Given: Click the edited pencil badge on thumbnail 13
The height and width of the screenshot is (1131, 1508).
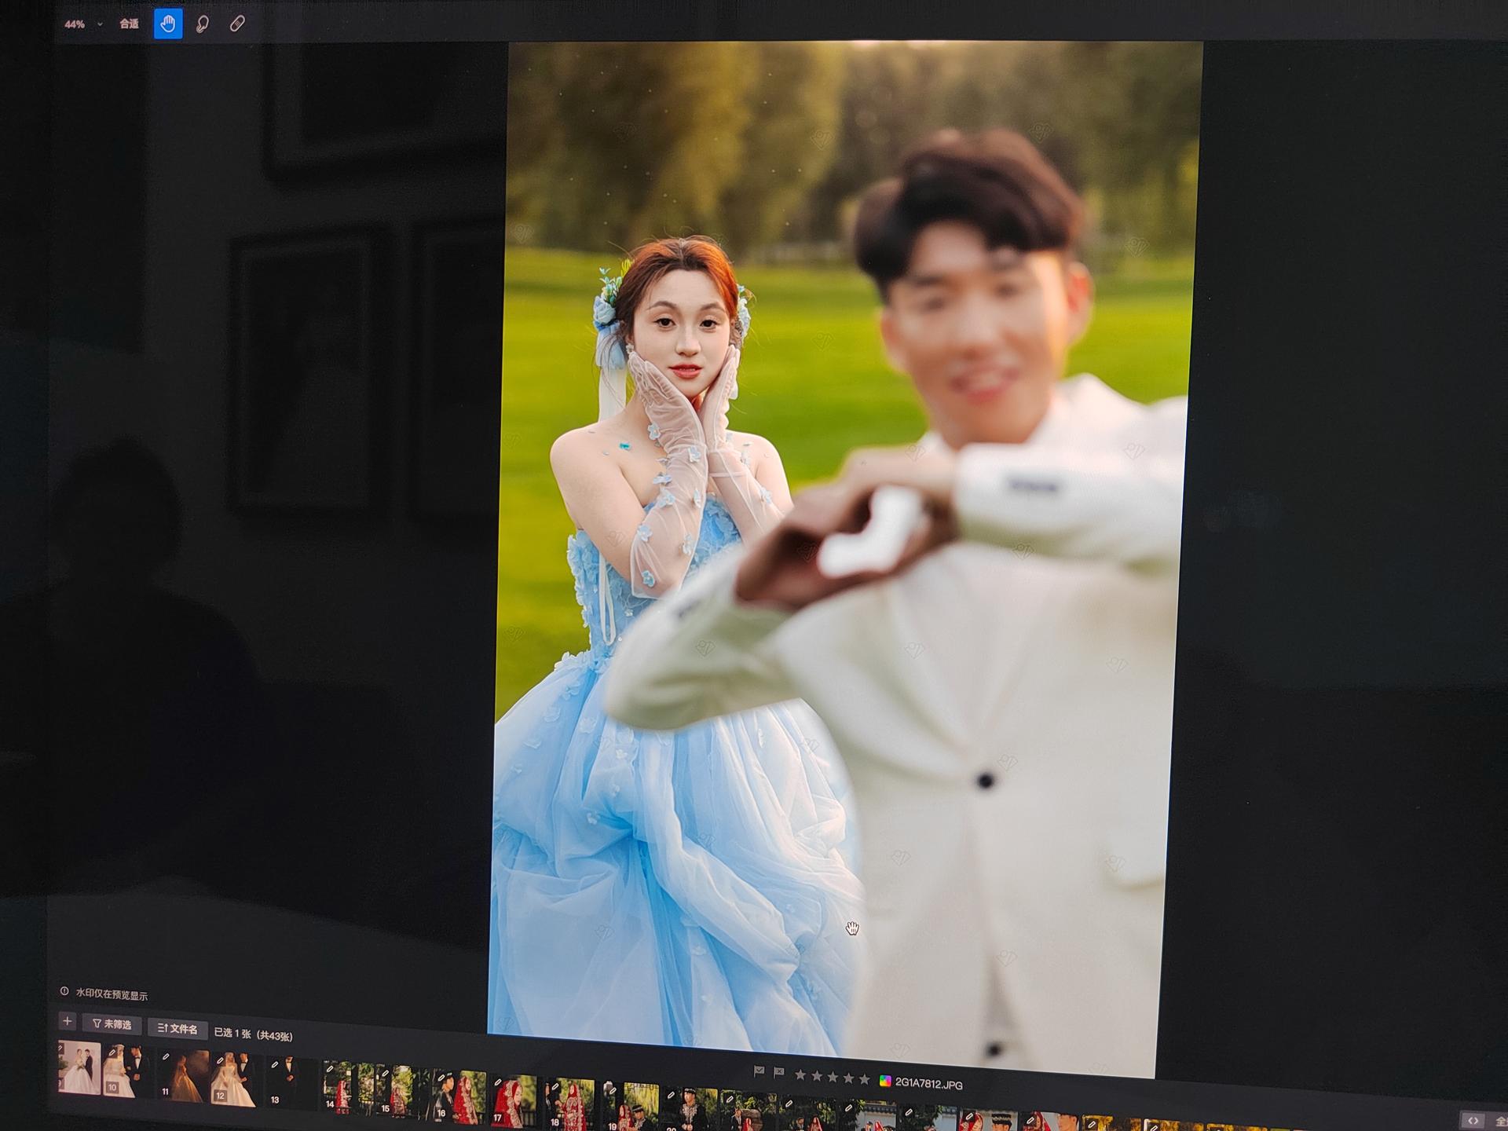Looking at the screenshot, I should click(x=274, y=1065).
